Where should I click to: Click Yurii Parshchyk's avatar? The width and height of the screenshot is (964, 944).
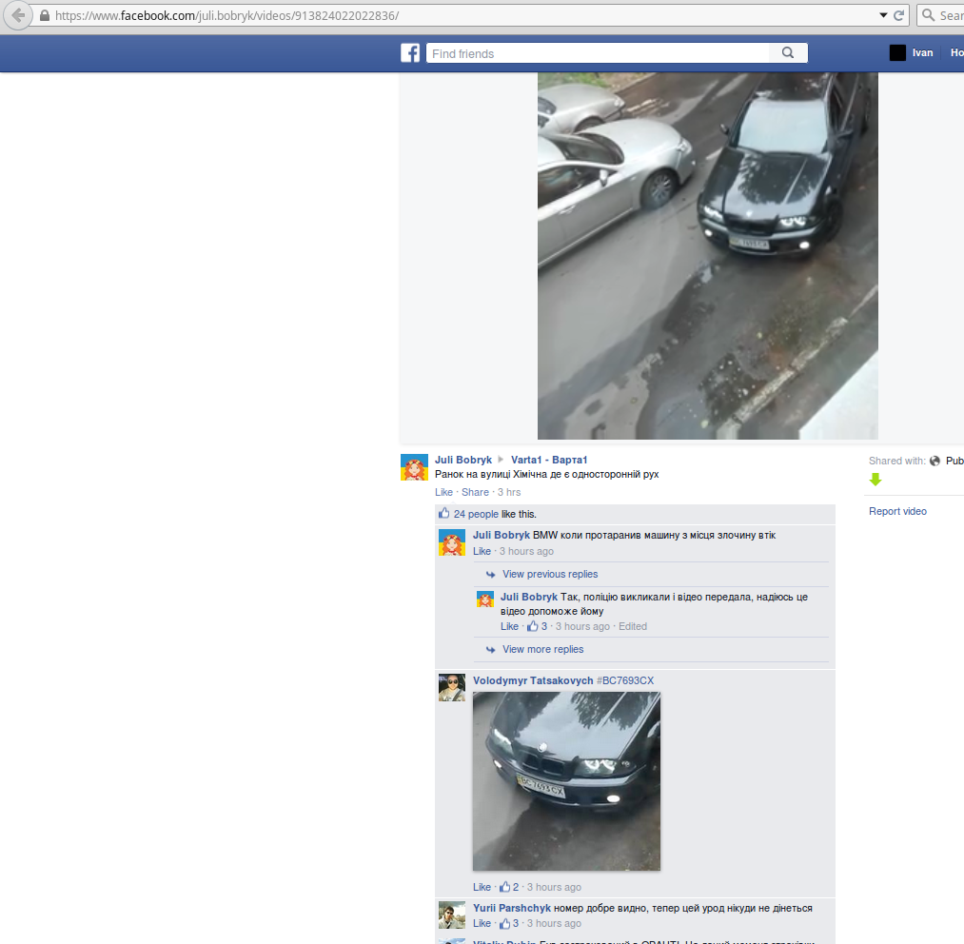452,915
